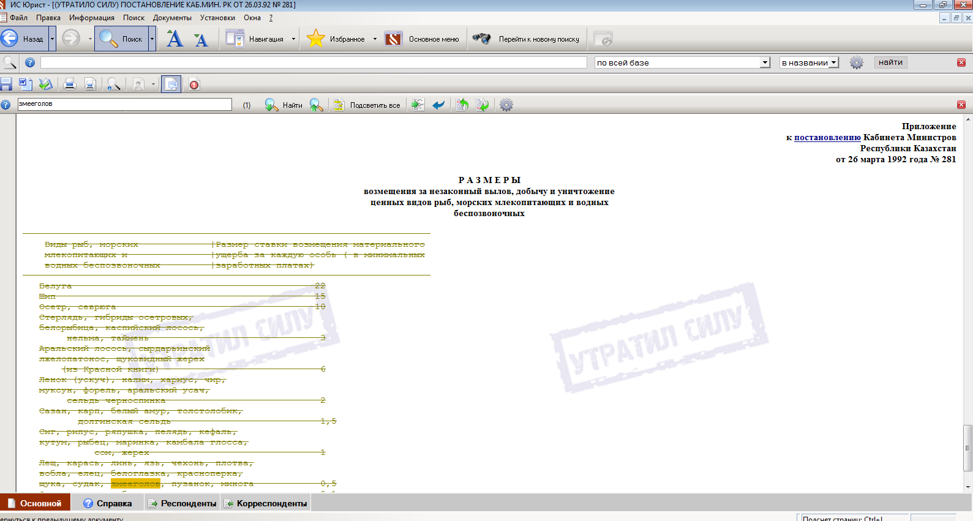
Task: Switch to the Основной tab
Action: (x=35, y=503)
